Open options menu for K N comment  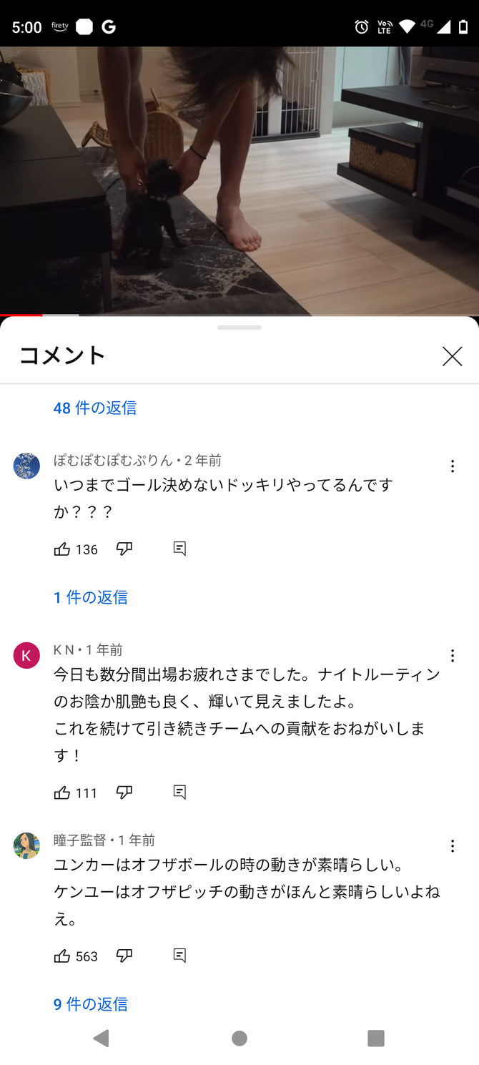tap(453, 656)
